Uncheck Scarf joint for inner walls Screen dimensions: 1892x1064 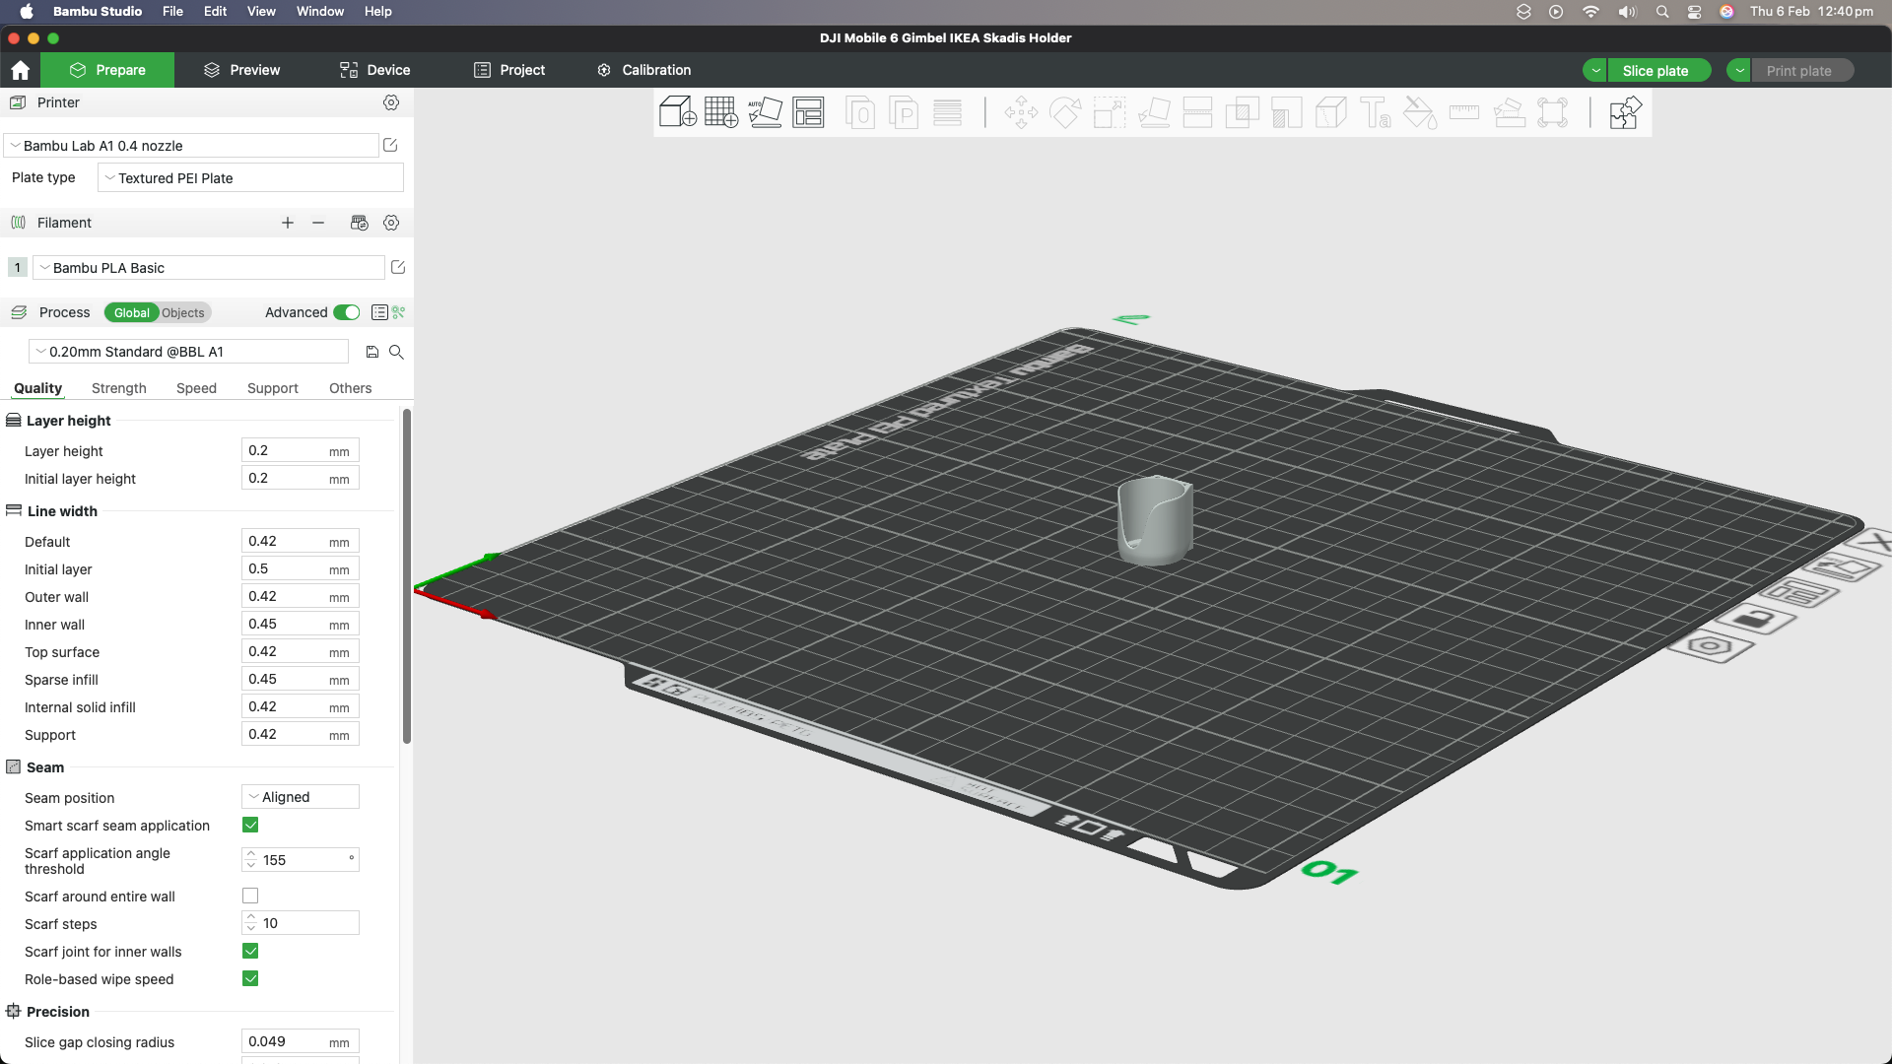click(x=250, y=951)
